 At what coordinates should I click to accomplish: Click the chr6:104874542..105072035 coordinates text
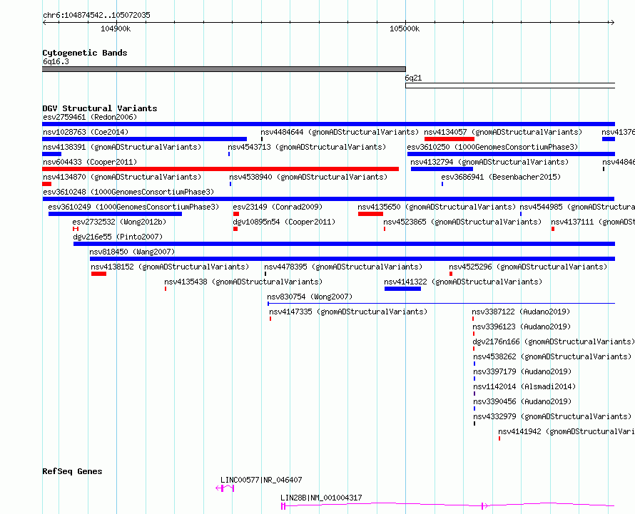pos(96,15)
